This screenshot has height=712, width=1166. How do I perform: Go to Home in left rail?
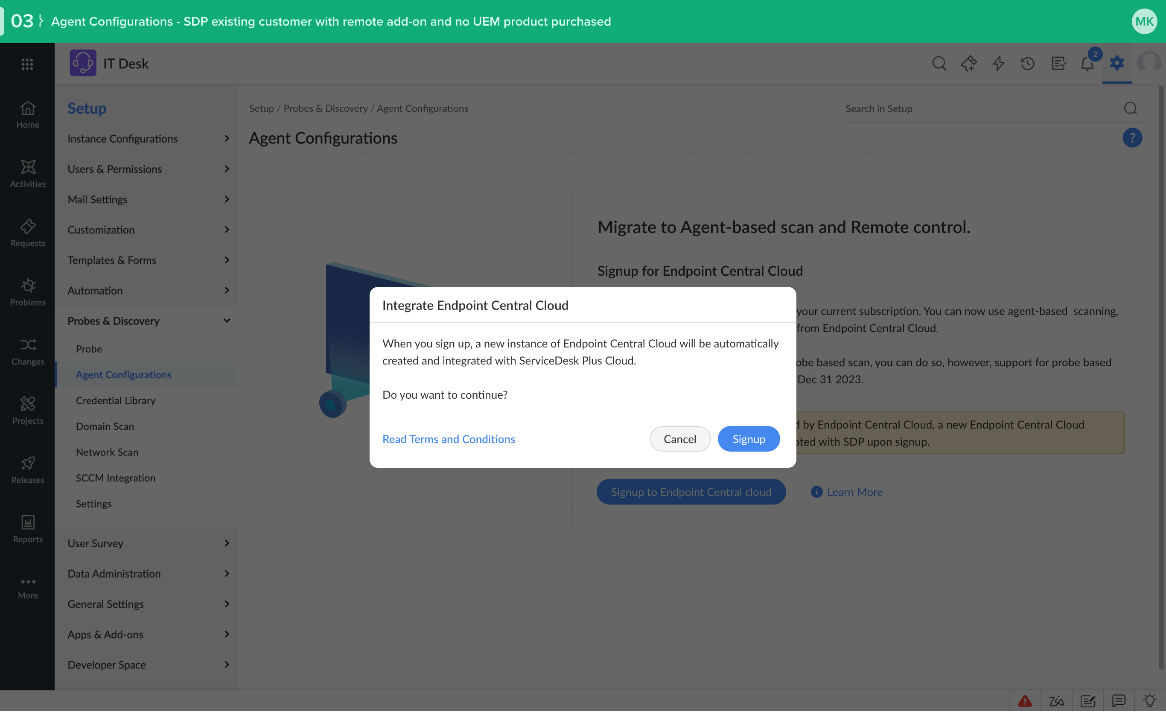[27, 114]
